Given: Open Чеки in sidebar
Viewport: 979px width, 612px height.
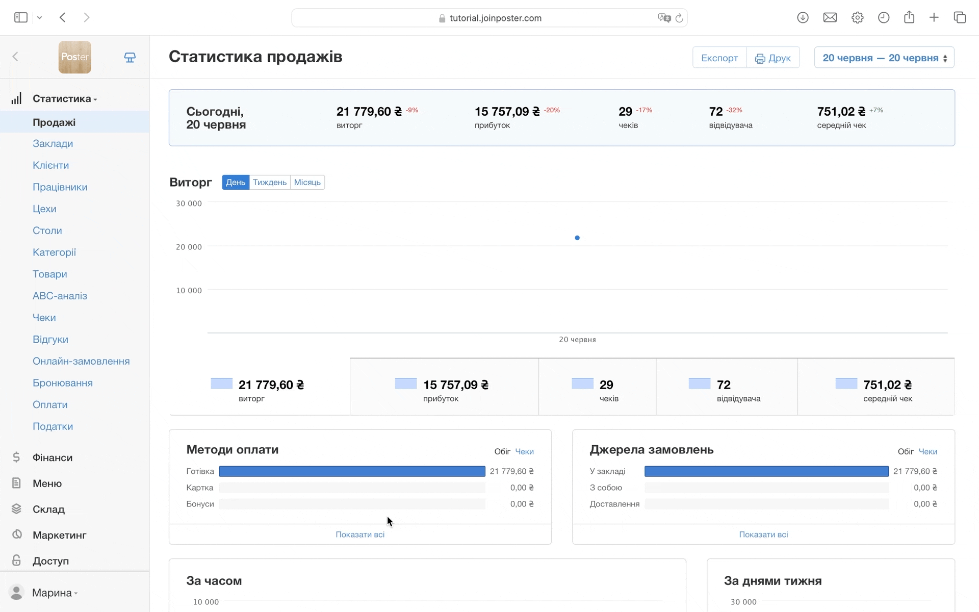Looking at the screenshot, I should [44, 318].
